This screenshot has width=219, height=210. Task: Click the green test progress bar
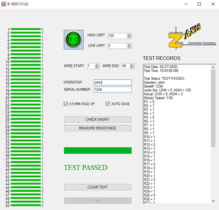tap(98, 150)
